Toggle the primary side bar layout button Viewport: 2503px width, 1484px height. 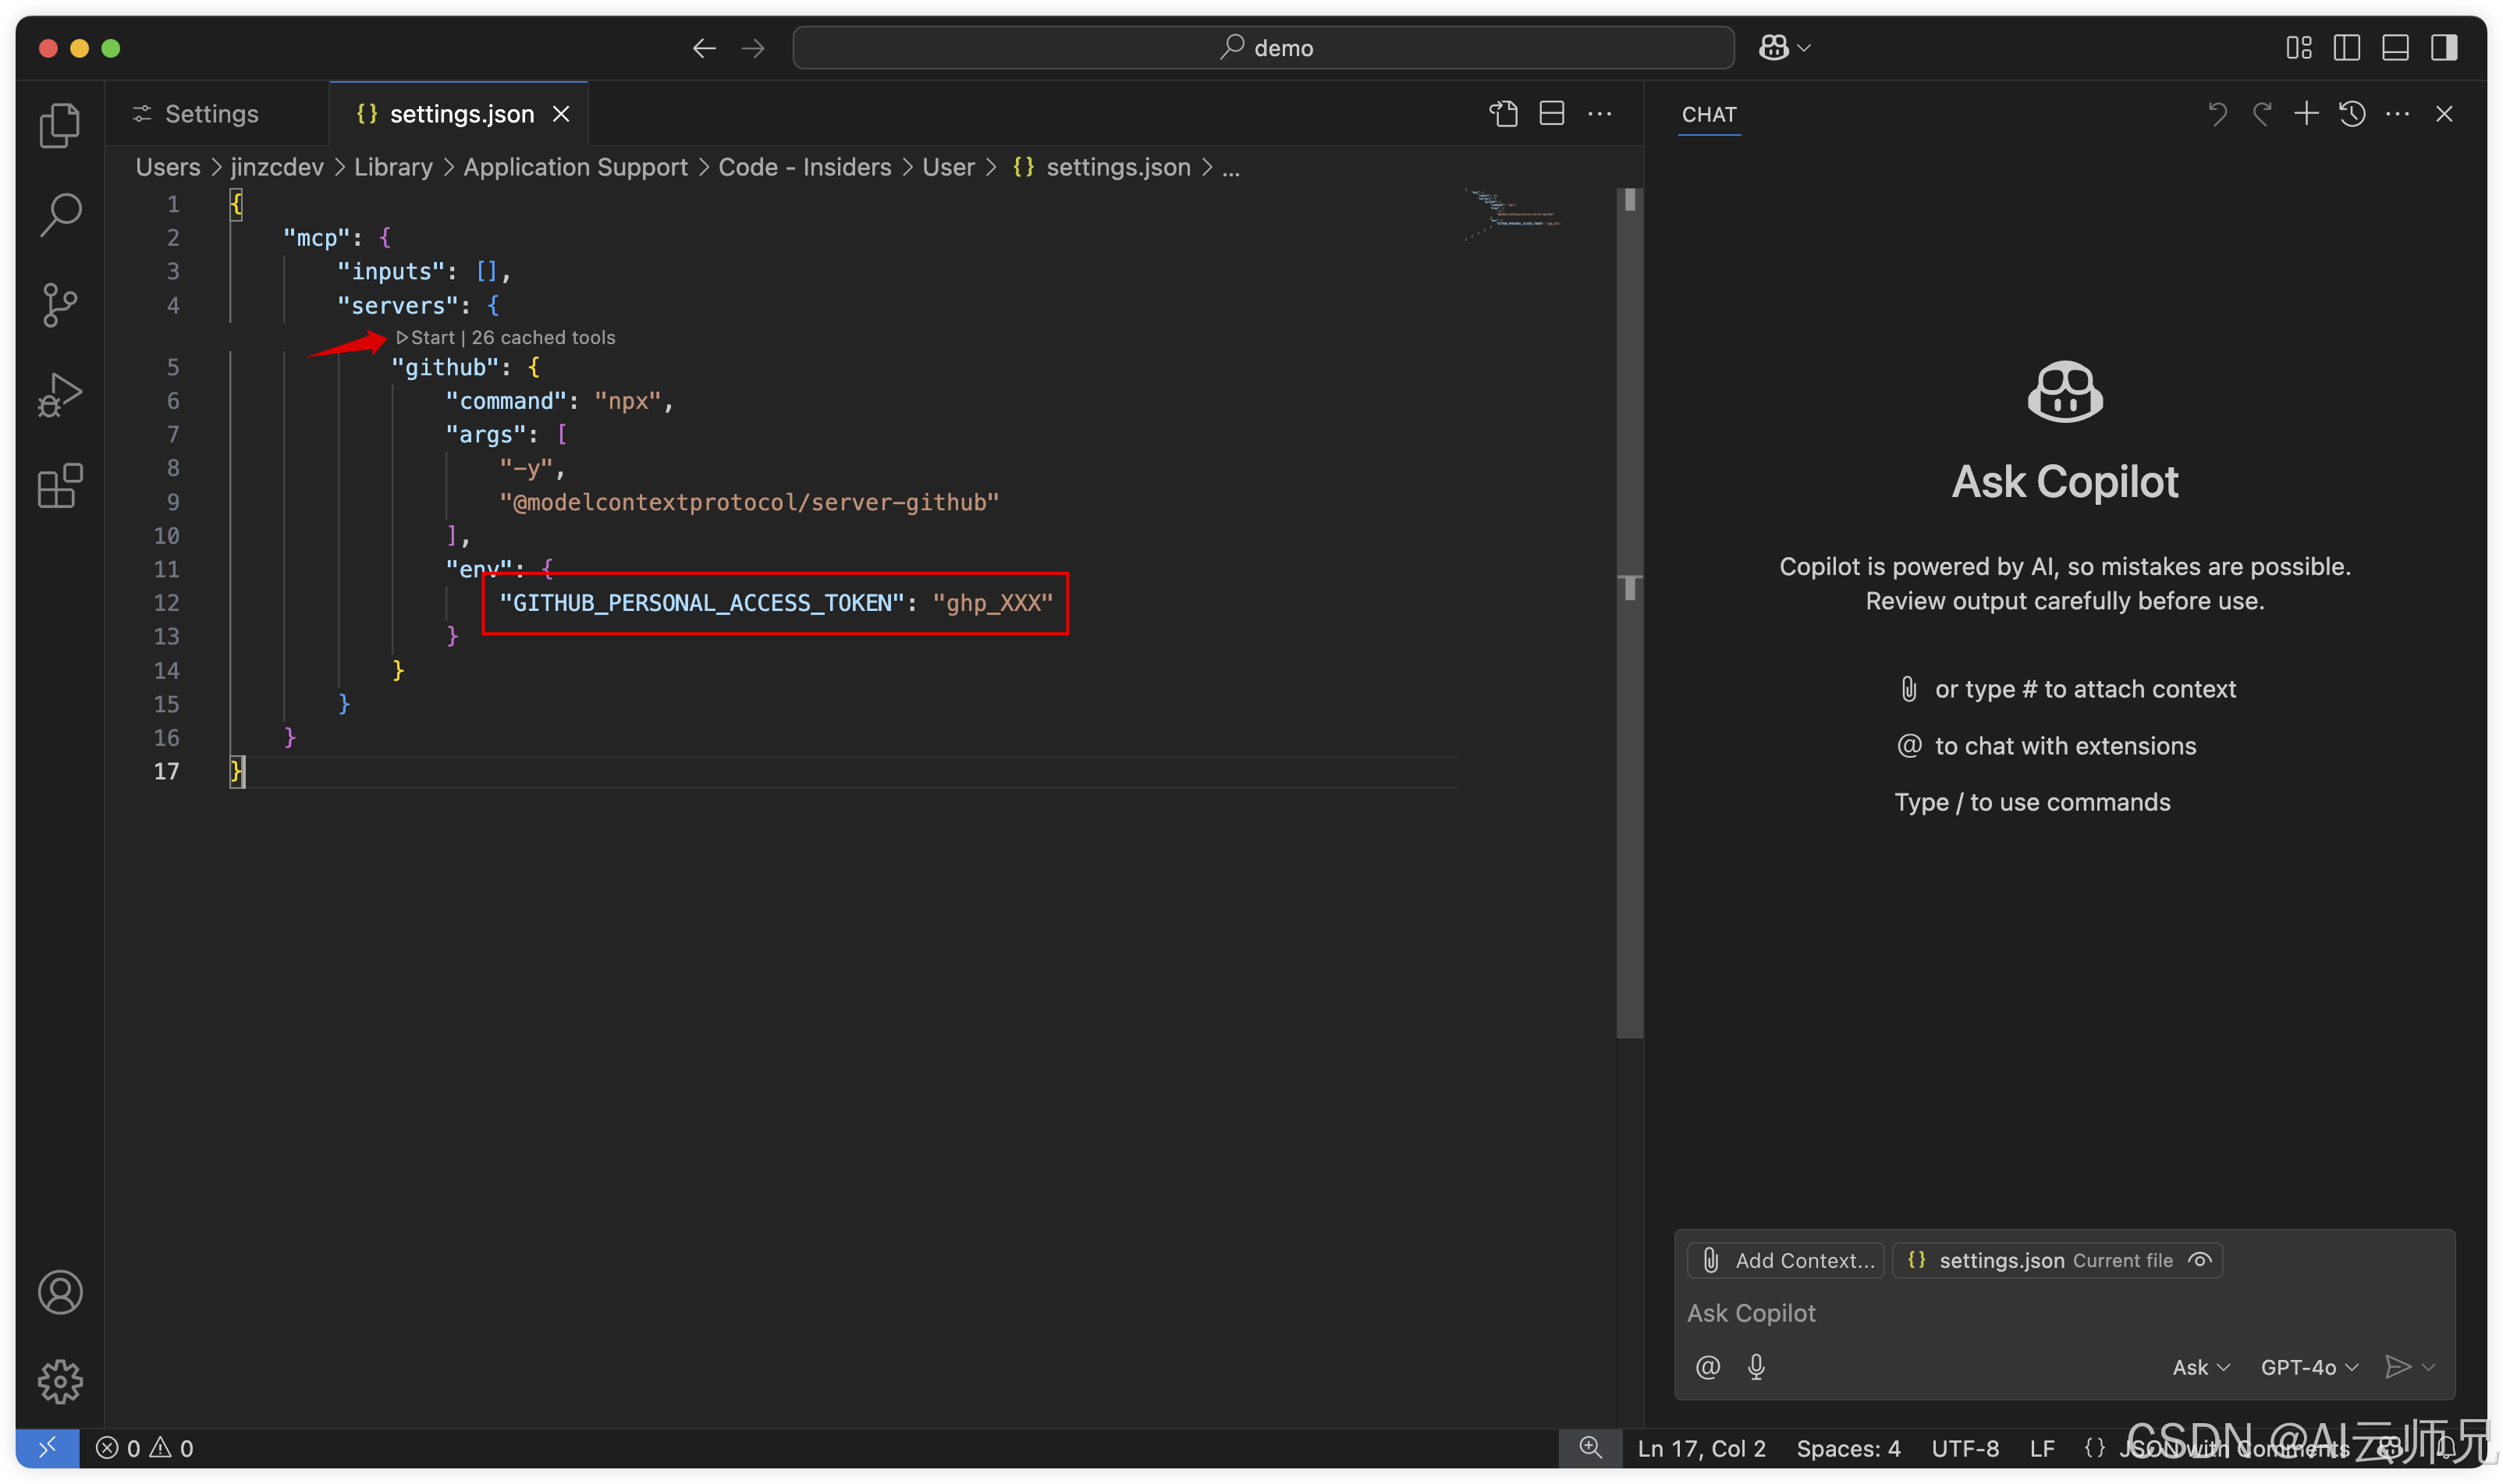click(2346, 48)
